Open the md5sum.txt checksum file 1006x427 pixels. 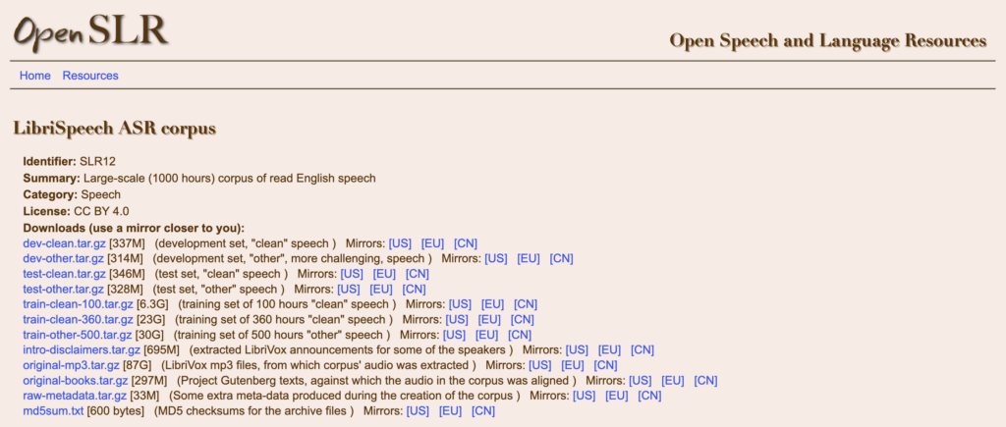click(53, 411)
